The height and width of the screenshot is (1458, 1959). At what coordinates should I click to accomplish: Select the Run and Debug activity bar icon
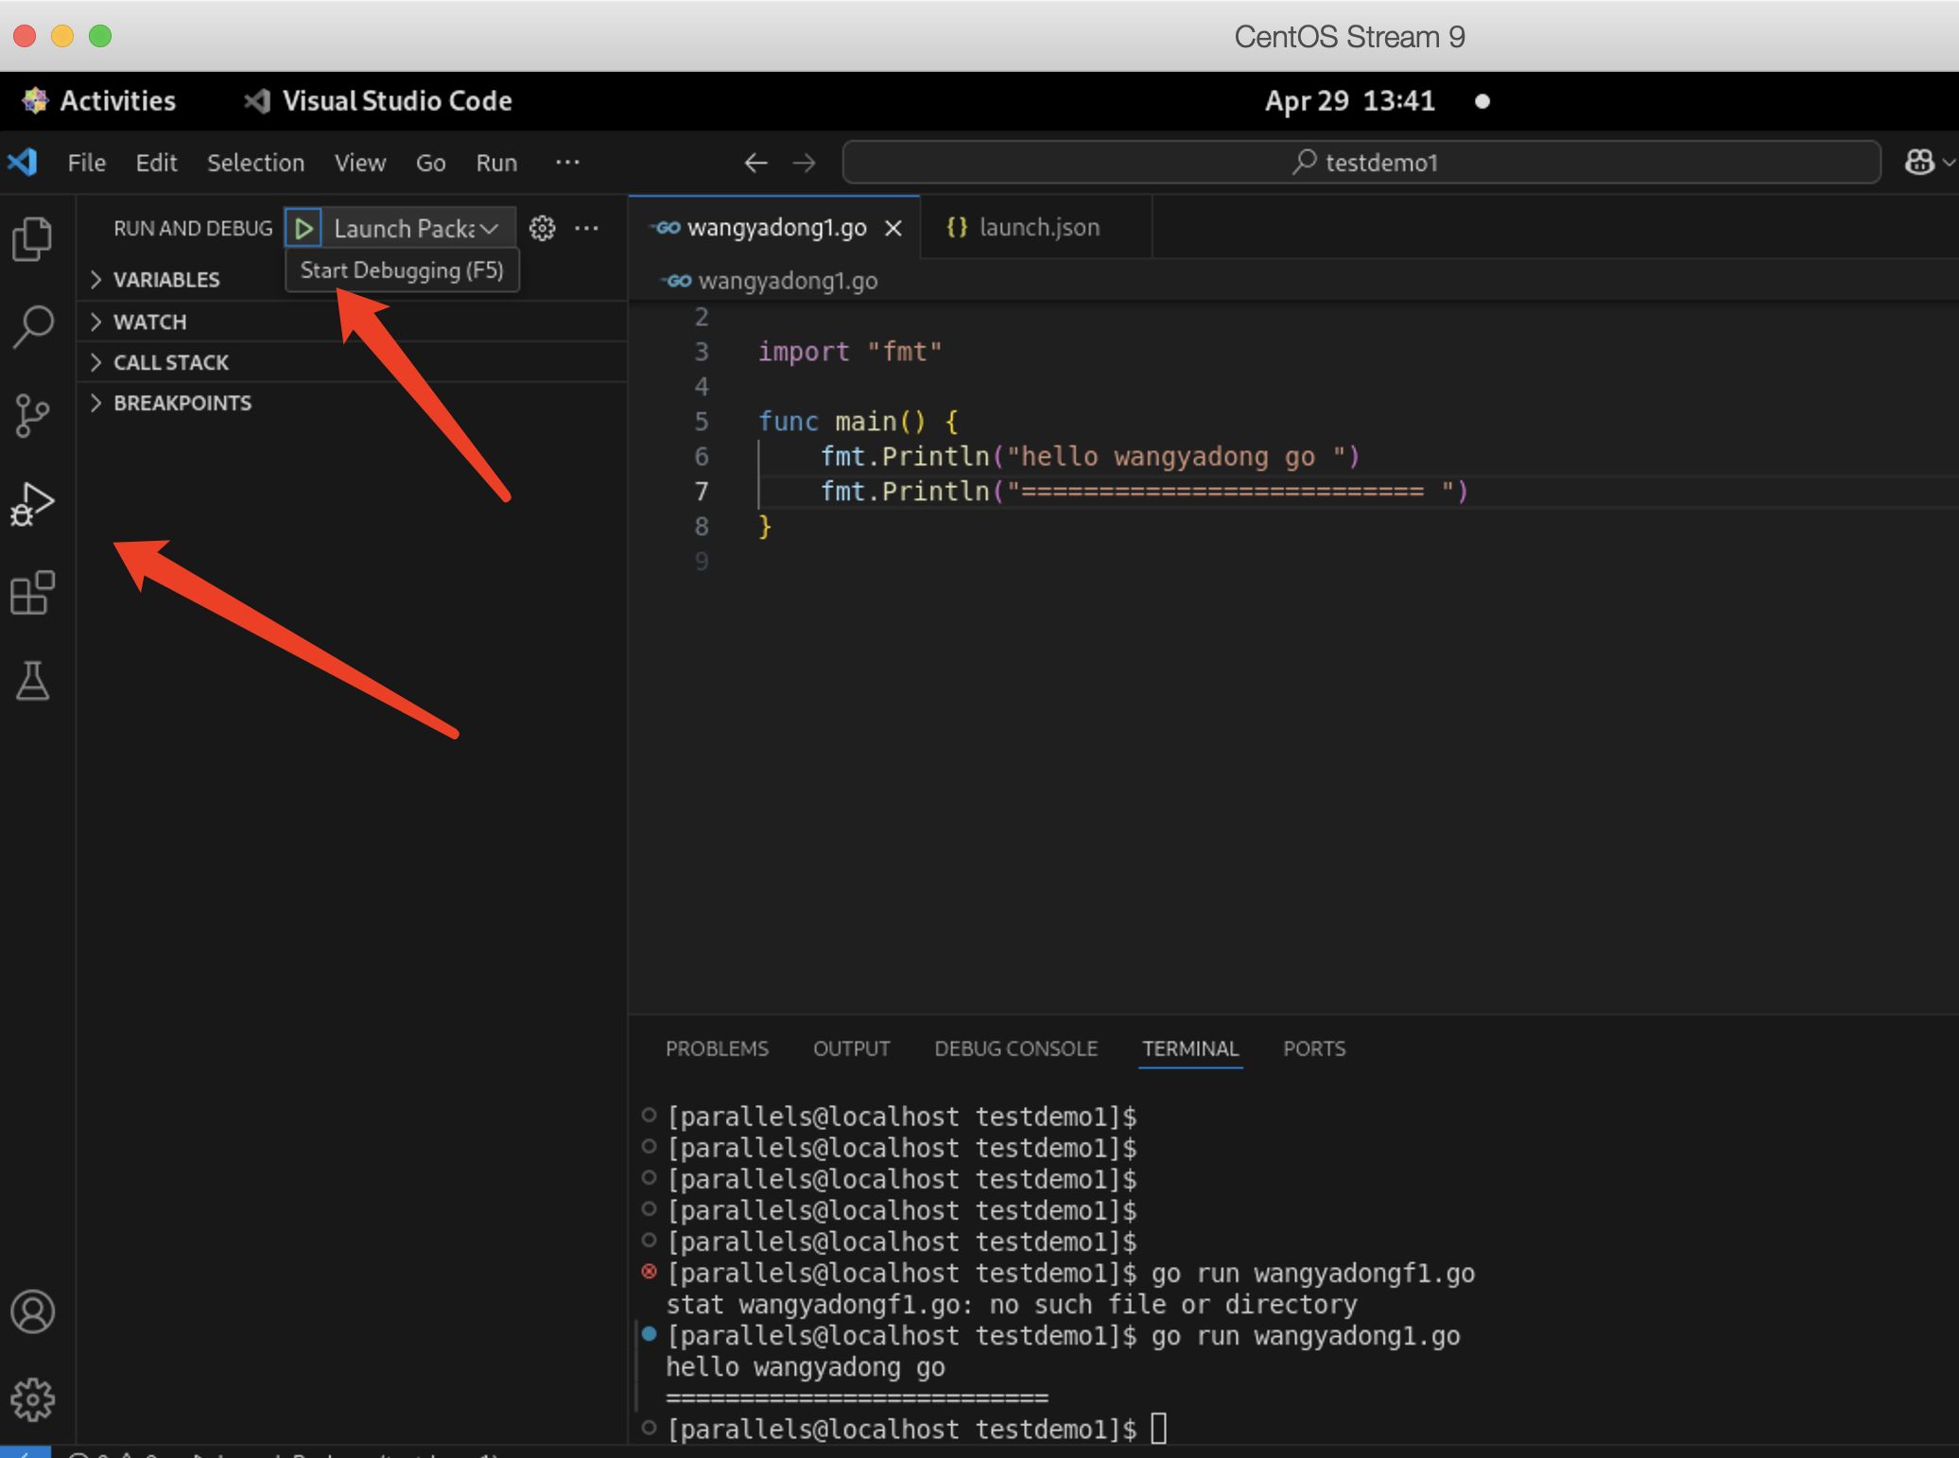click(x=33, y=504)
